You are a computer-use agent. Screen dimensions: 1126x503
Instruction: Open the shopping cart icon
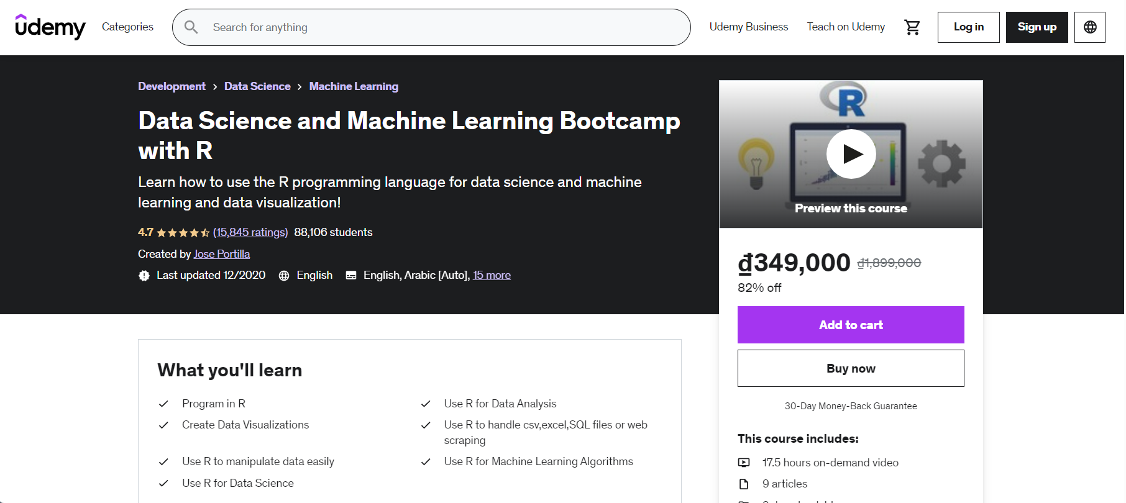point(912,27)
